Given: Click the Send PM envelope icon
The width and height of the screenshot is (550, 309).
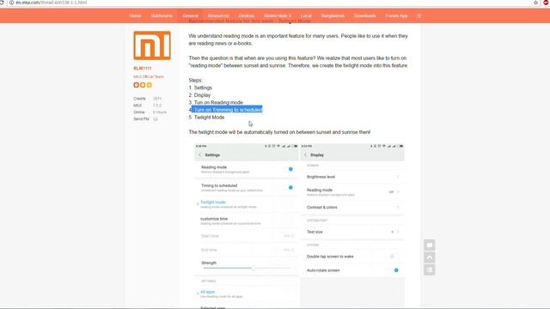Looking at the screenshot, I should coord(156,118).
